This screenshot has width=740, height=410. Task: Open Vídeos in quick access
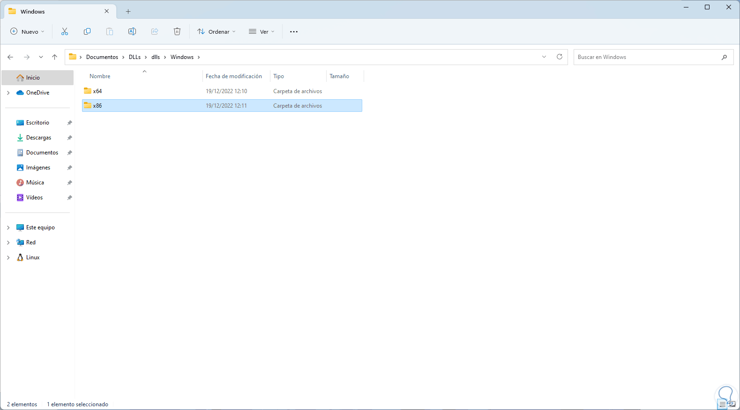[x=34, y=198]
